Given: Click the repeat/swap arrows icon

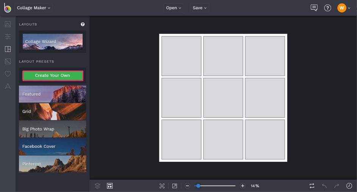Looking at the screenshot, I should (x=312, y=186).
